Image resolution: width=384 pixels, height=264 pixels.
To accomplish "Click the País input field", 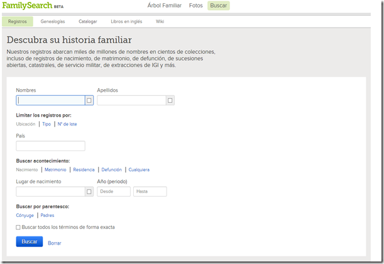I will point(50,146).
